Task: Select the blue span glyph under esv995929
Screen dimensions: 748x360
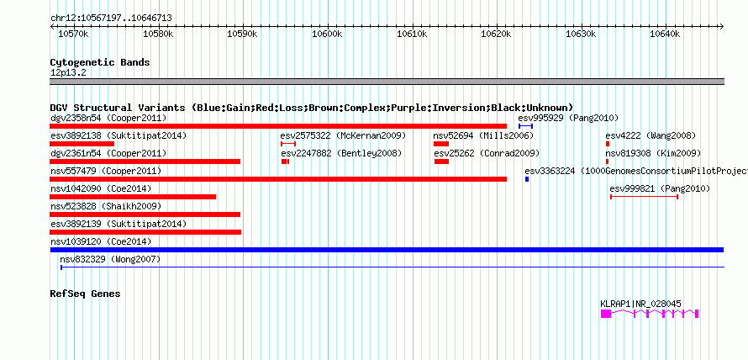Action: (525, 126)
